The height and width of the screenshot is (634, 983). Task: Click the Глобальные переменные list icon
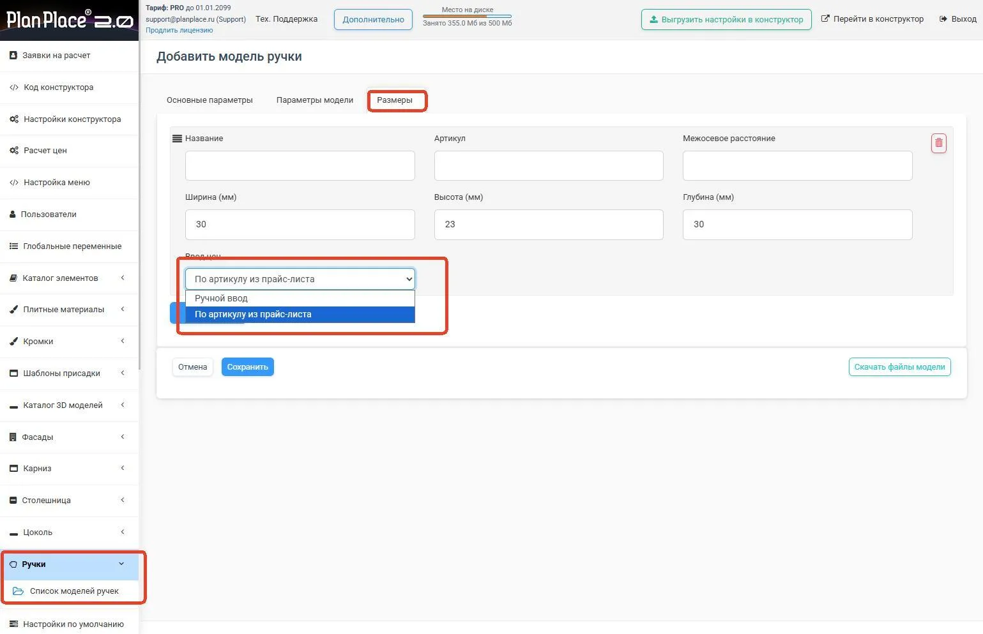pos(14,246)
